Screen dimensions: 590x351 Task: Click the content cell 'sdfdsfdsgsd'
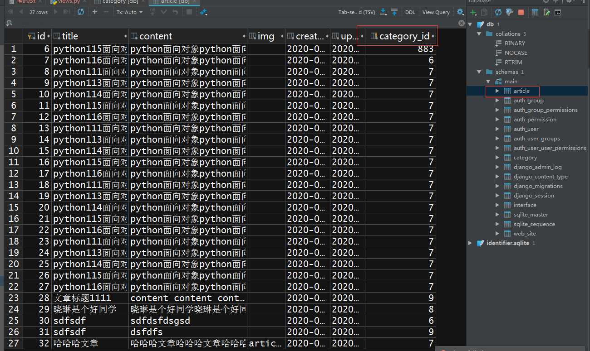point(188,321)
